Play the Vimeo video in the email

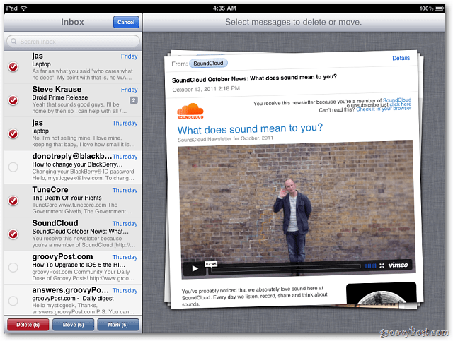point(195,269)
